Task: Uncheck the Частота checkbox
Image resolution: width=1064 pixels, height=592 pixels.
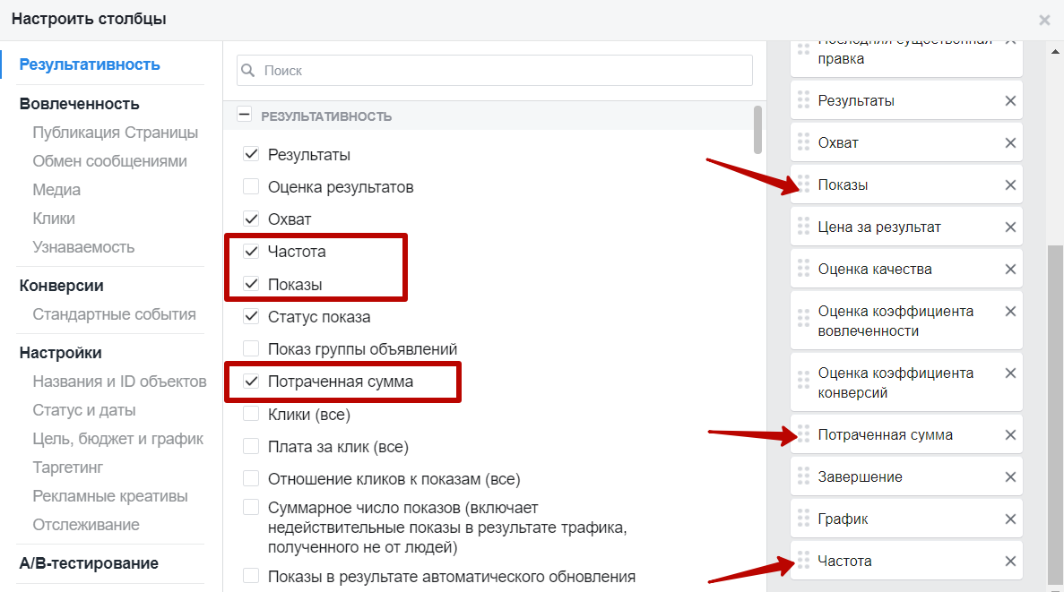Action: (x=251, y=251)
